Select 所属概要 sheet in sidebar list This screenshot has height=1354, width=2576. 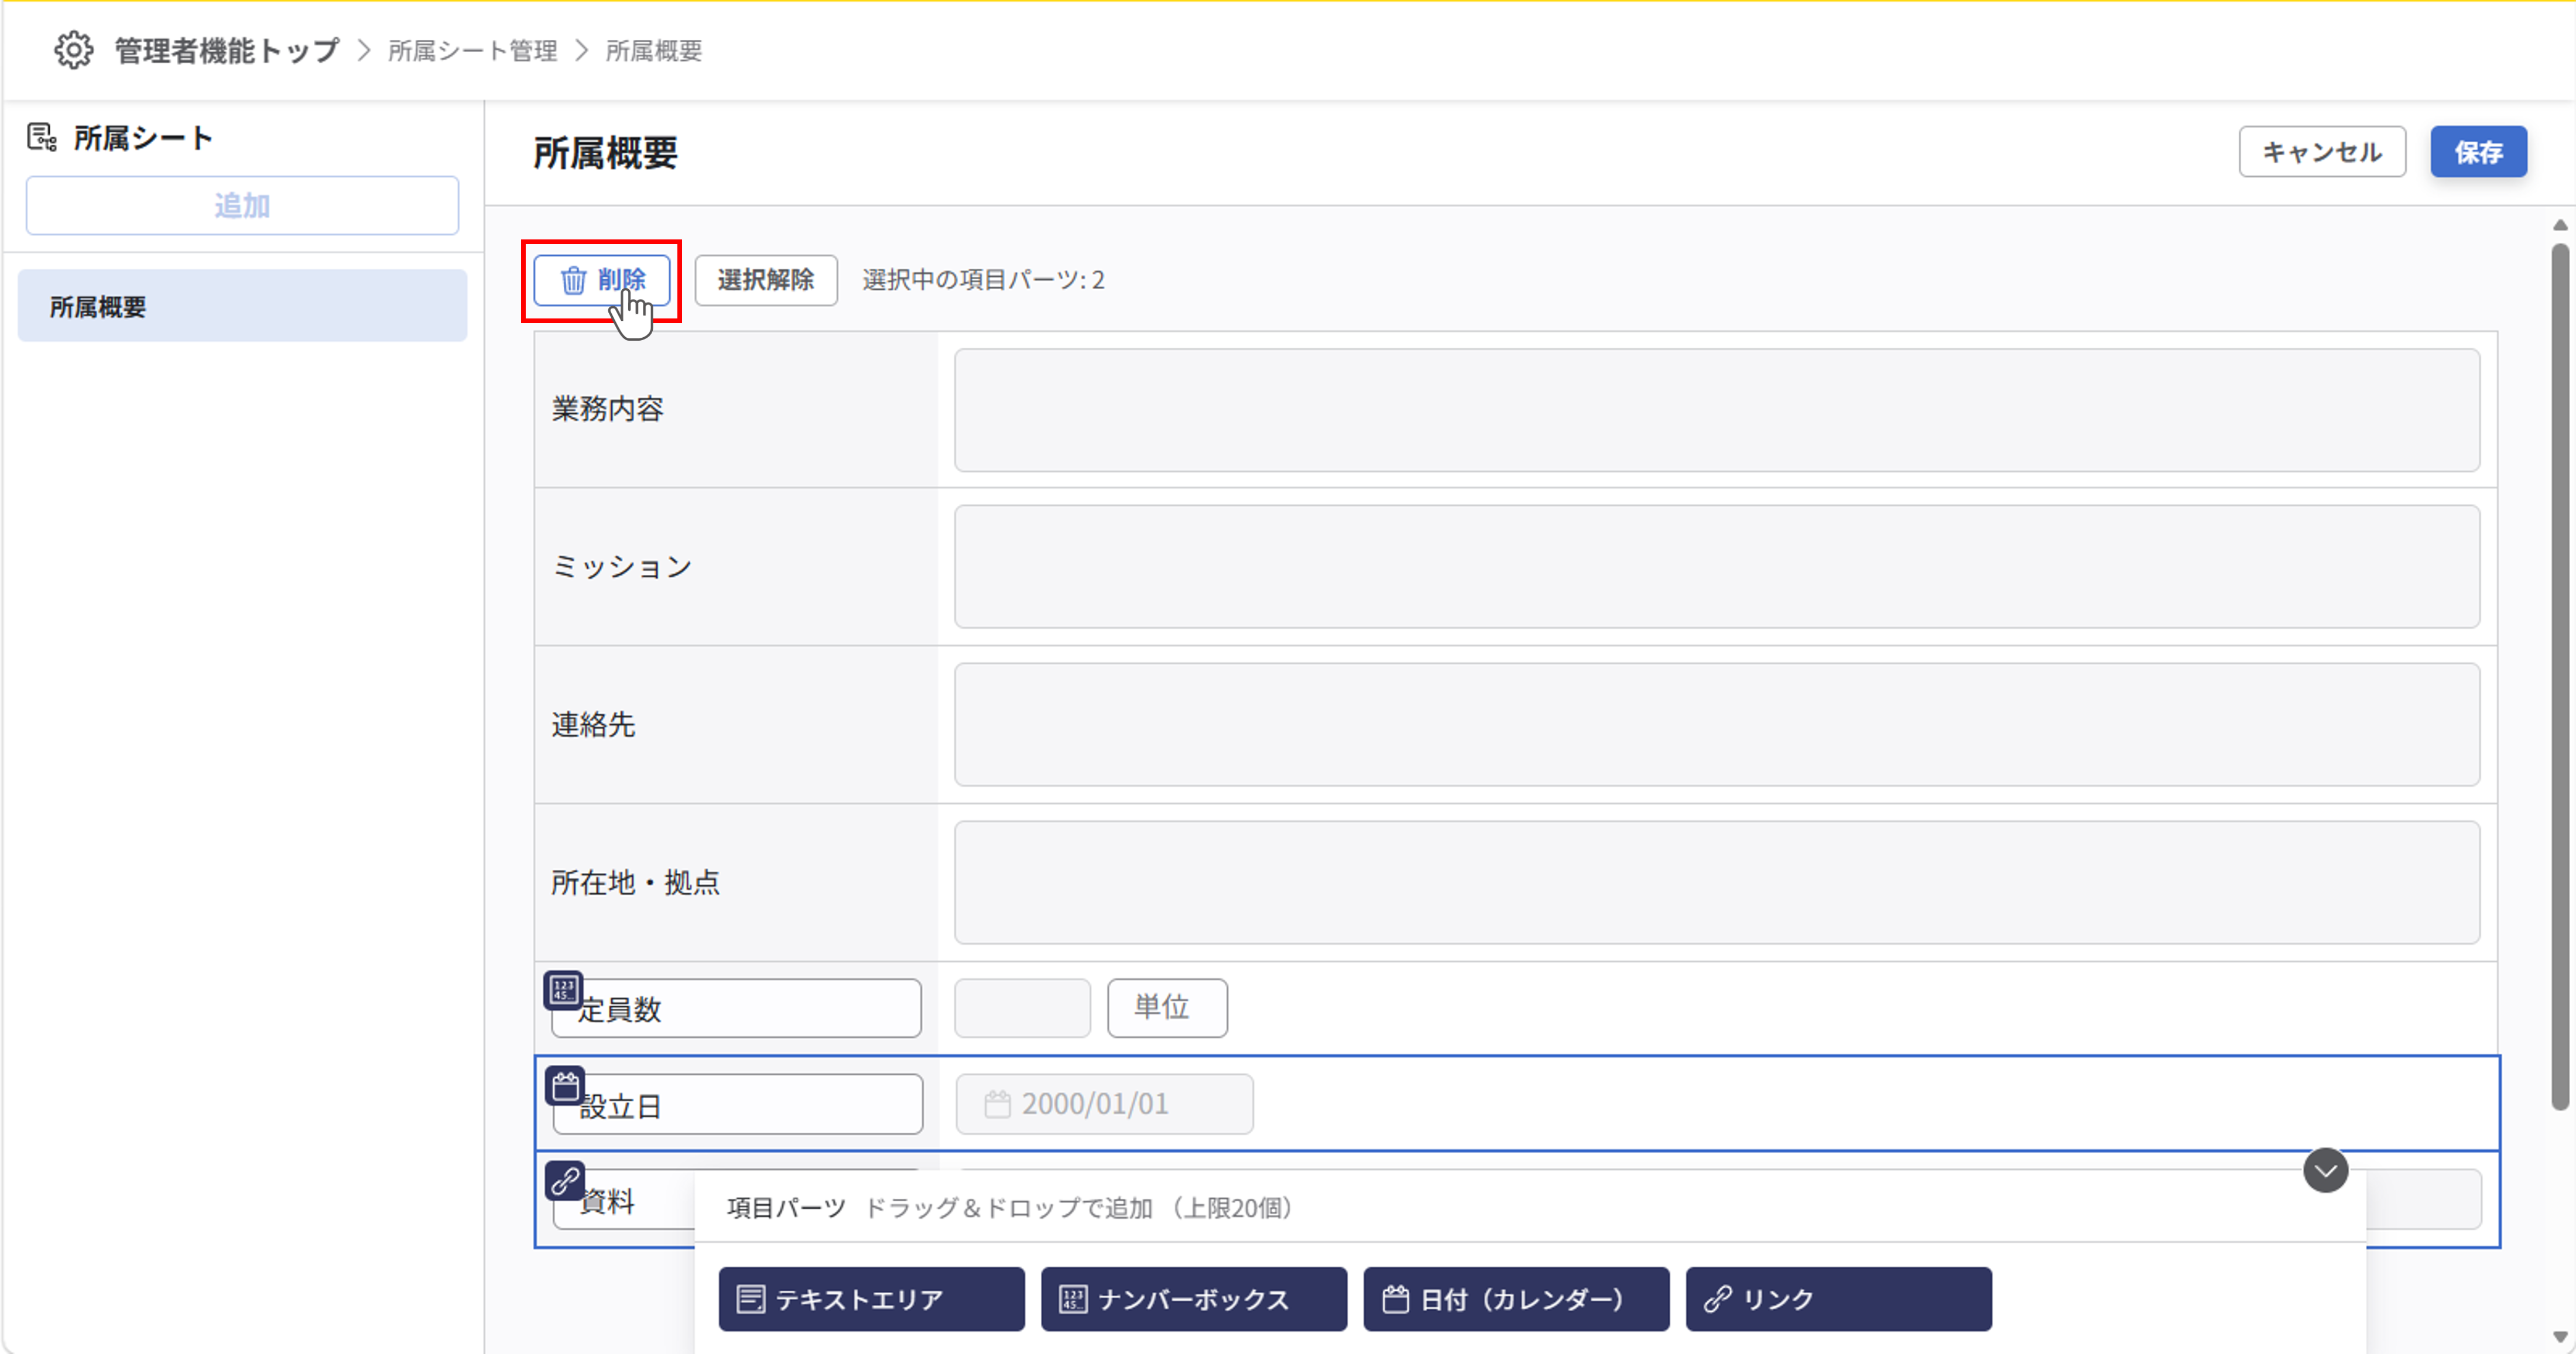[x=242, y=306]
